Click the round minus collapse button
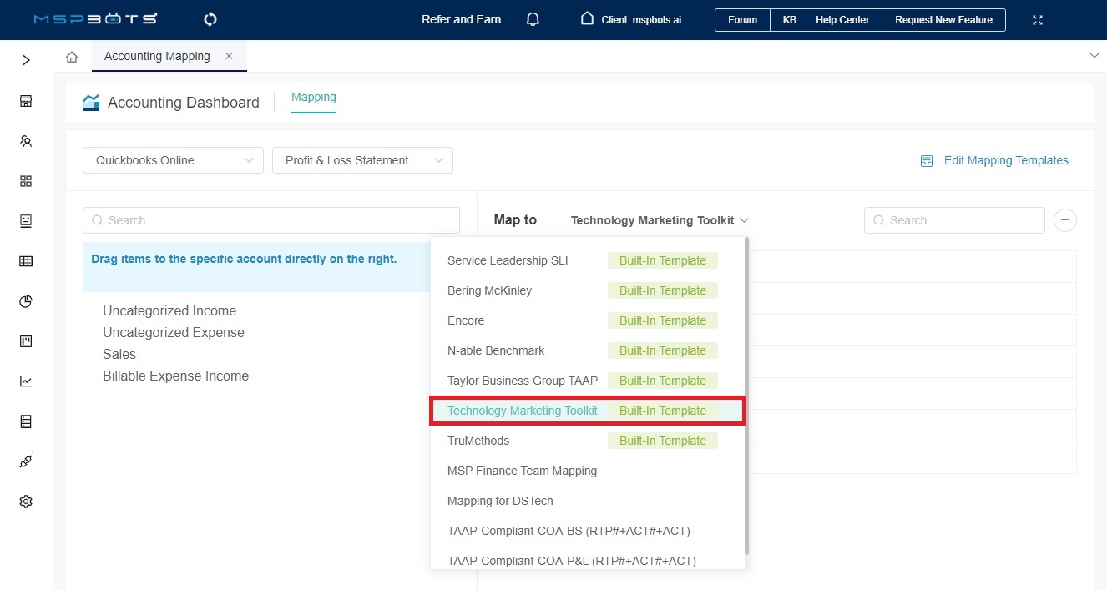 click(1064, 220)
